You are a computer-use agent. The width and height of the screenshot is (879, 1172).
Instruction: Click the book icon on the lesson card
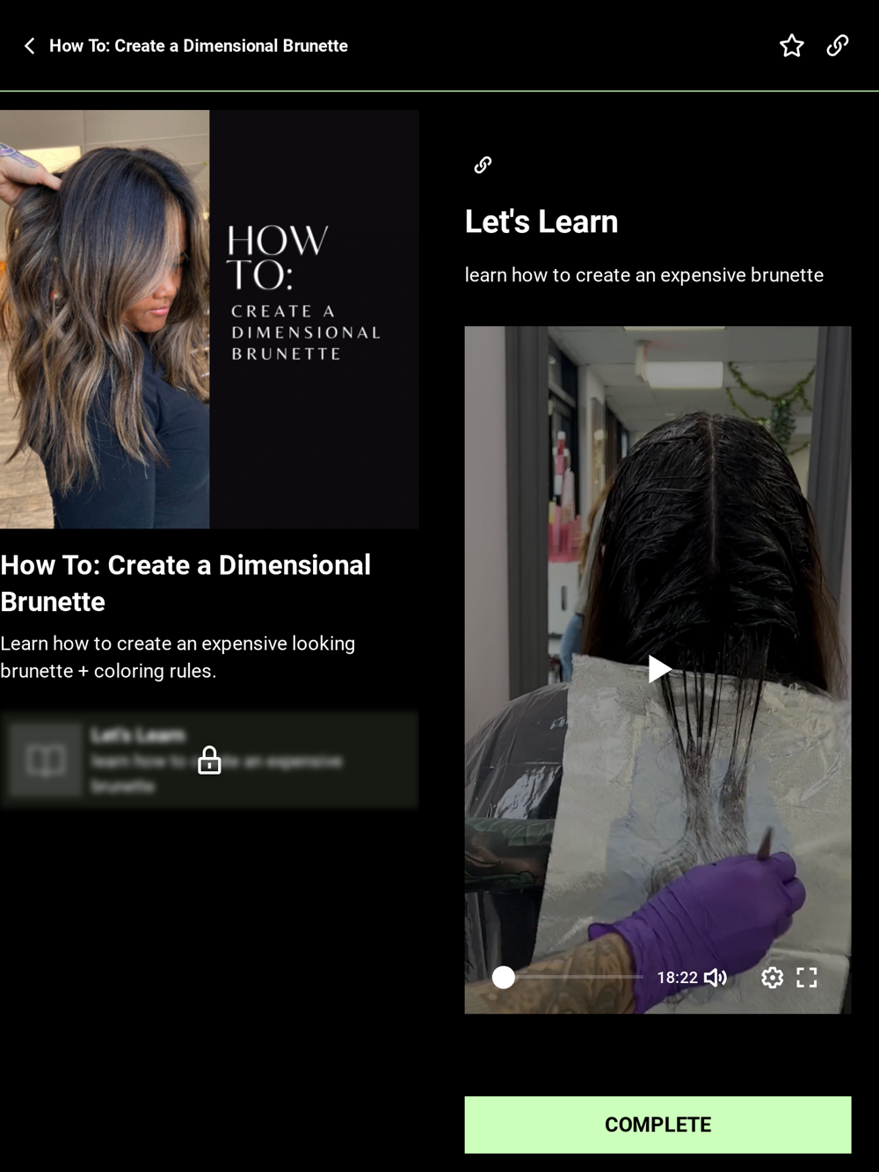tap(46, 760)
